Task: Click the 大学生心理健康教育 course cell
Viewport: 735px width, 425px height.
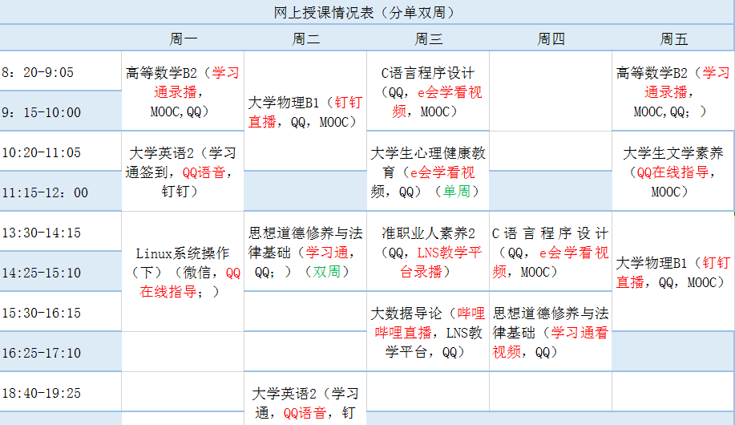Action: pos(429,172)
